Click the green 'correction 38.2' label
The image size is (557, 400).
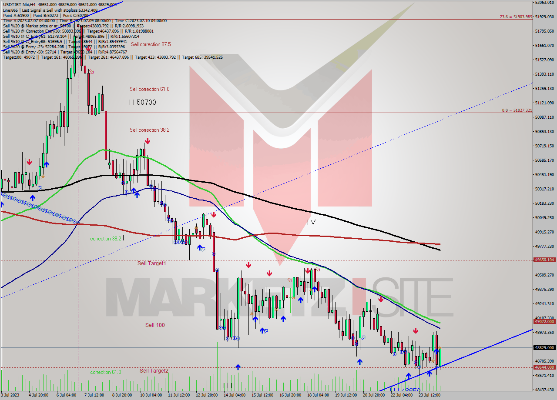pyautogui.click(x=105, y=239)
